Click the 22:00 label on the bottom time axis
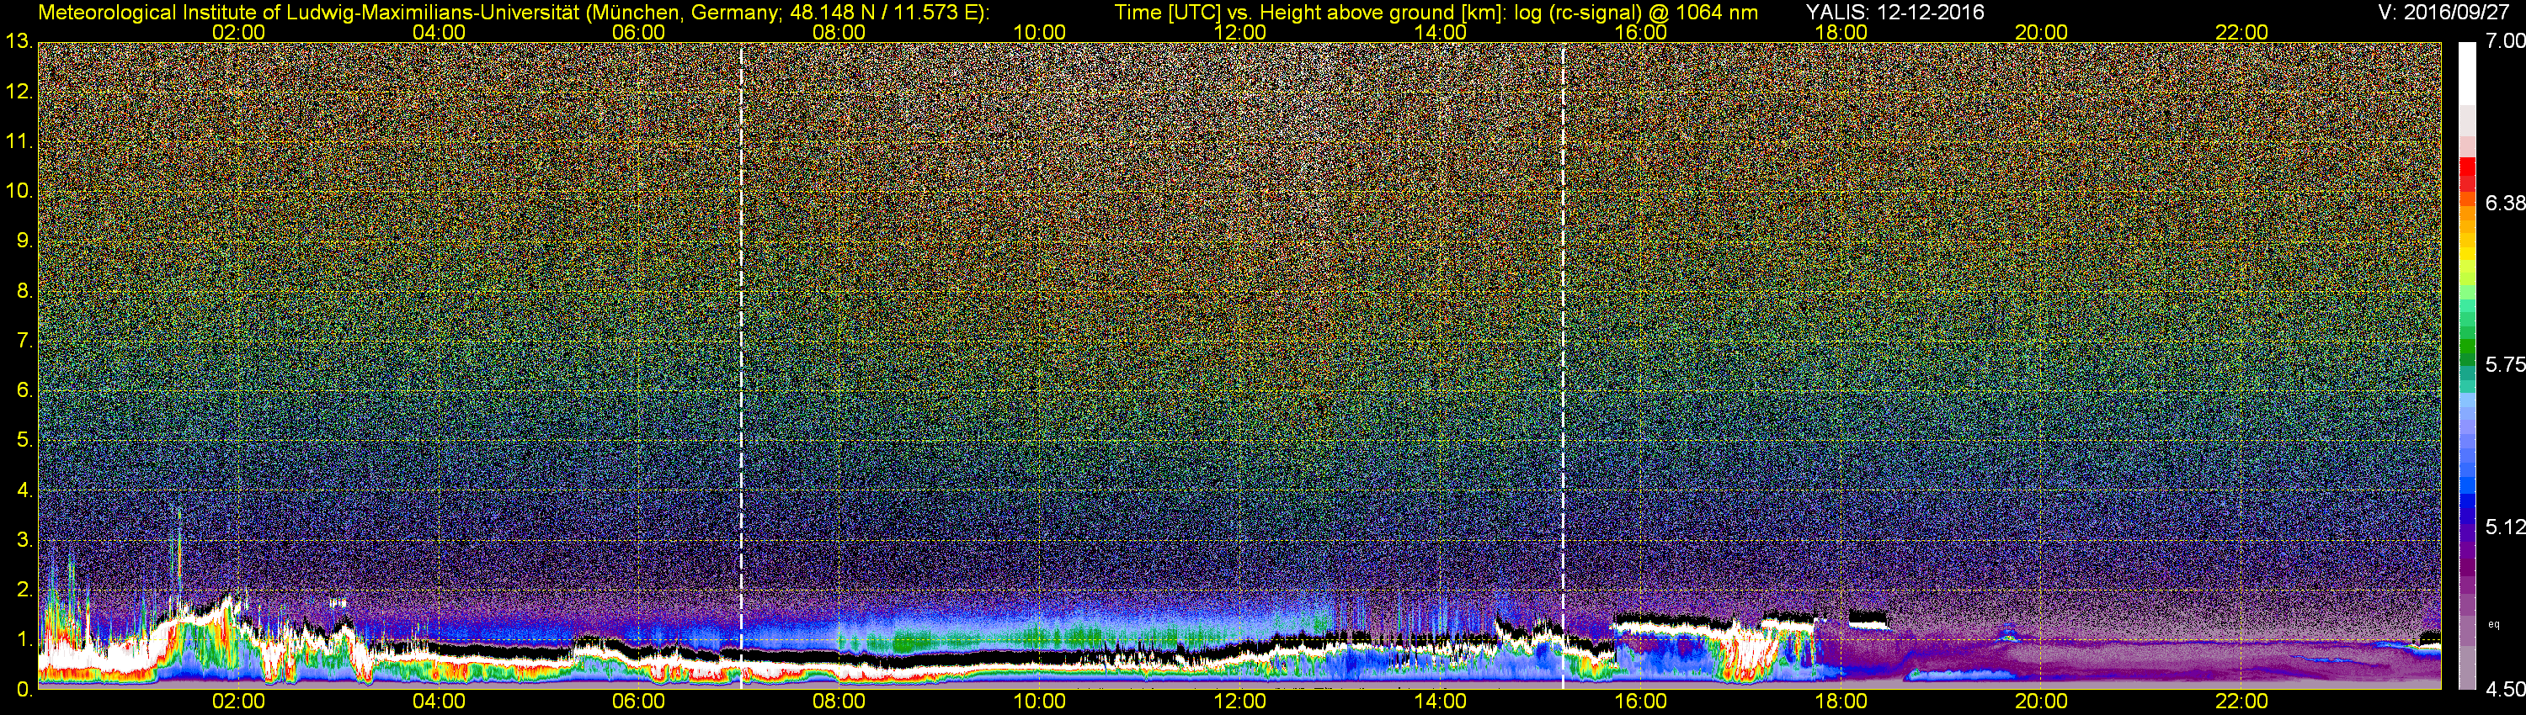 click(2241, 702)
